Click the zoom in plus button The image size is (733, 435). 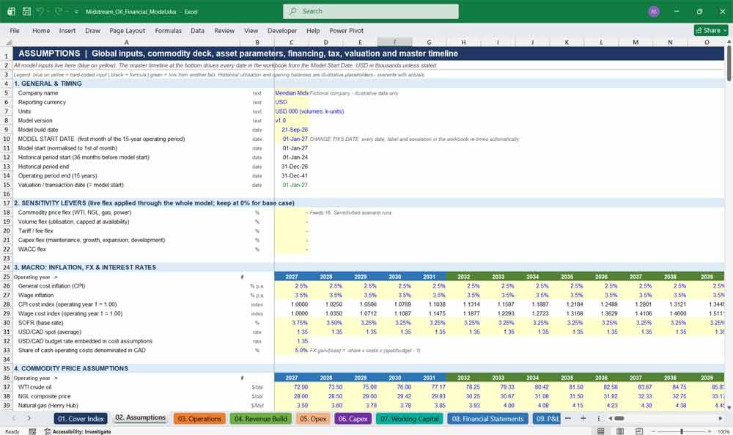710,431
